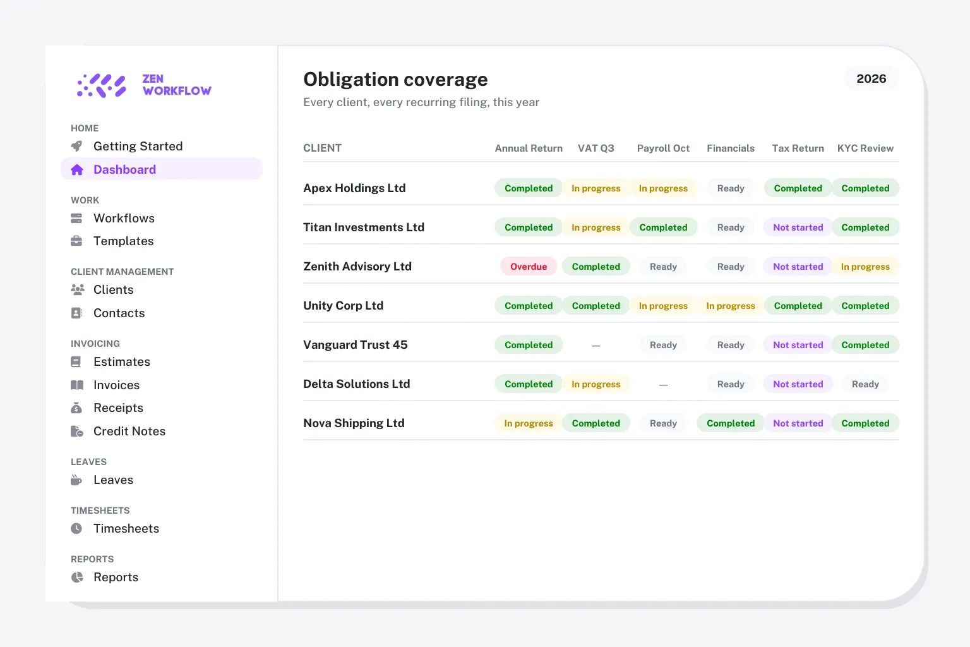Click the Timesheets clock icon
The height and width of the screenshot is (647, 970).
pyautogui.click(x=76, y=528)
